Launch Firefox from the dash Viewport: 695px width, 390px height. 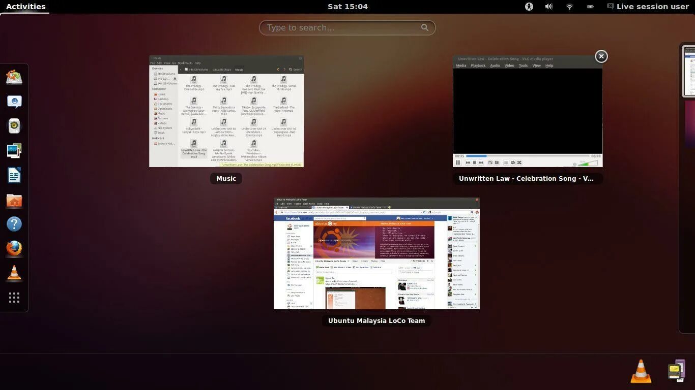point(14,248)
